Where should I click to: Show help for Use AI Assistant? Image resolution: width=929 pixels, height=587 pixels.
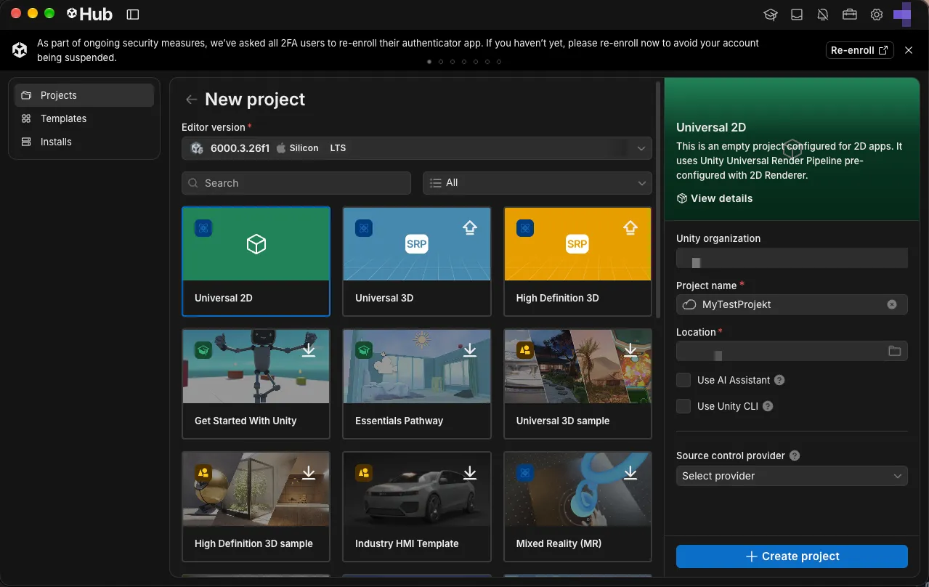[779, 380]
